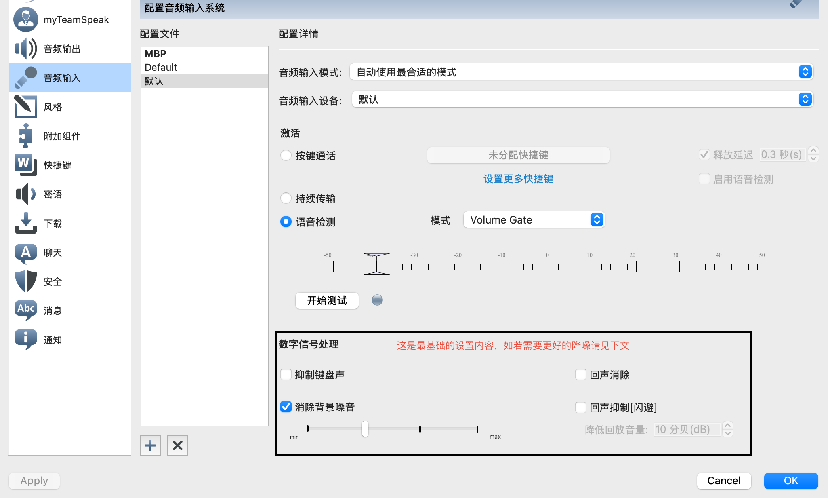Image resolution: width=828 pixels, height=498 pixels.
Task: Uncheck 消除背景噪音 checkbox
Action: 286,407
